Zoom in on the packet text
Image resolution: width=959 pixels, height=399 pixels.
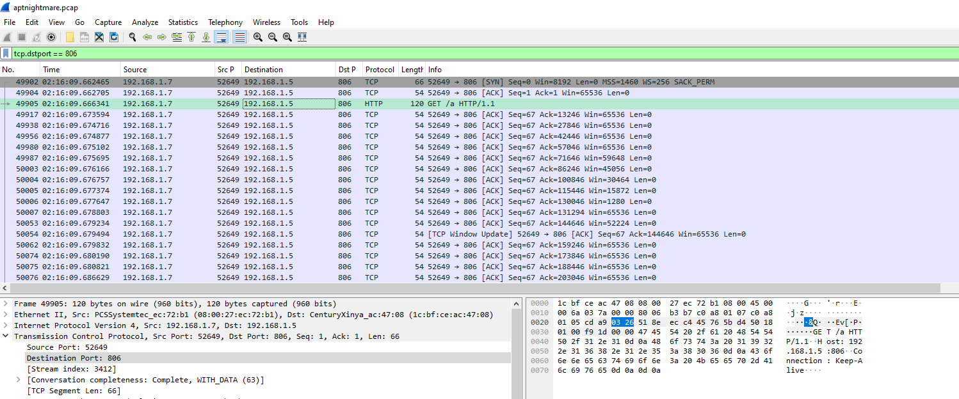click(257, 38)
